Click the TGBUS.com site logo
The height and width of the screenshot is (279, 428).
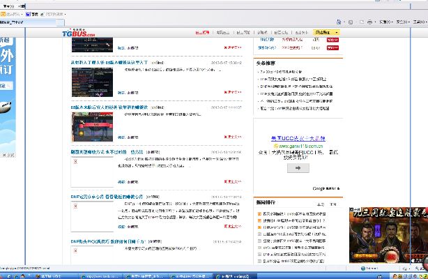(x=79, y=33)
